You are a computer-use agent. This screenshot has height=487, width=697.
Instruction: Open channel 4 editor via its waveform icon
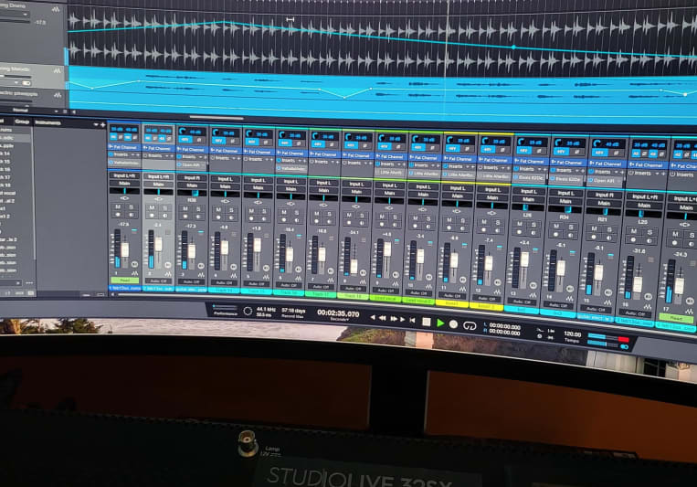[233, 276]
